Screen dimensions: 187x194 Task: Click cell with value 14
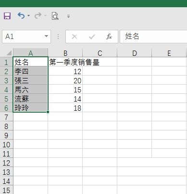pyautogui.click(x=65, y=99)
